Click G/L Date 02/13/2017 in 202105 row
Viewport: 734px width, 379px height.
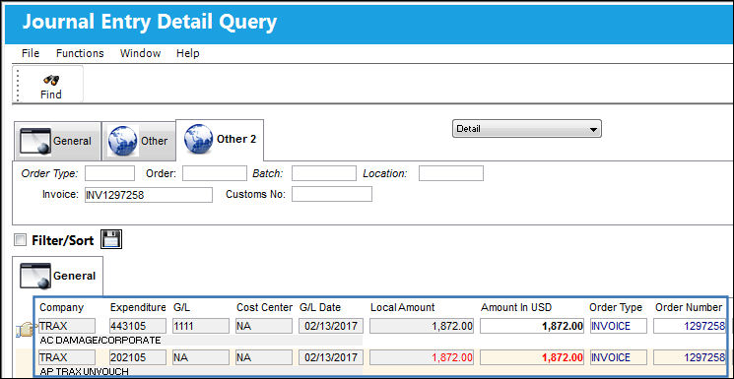click(x=331, y=357)
